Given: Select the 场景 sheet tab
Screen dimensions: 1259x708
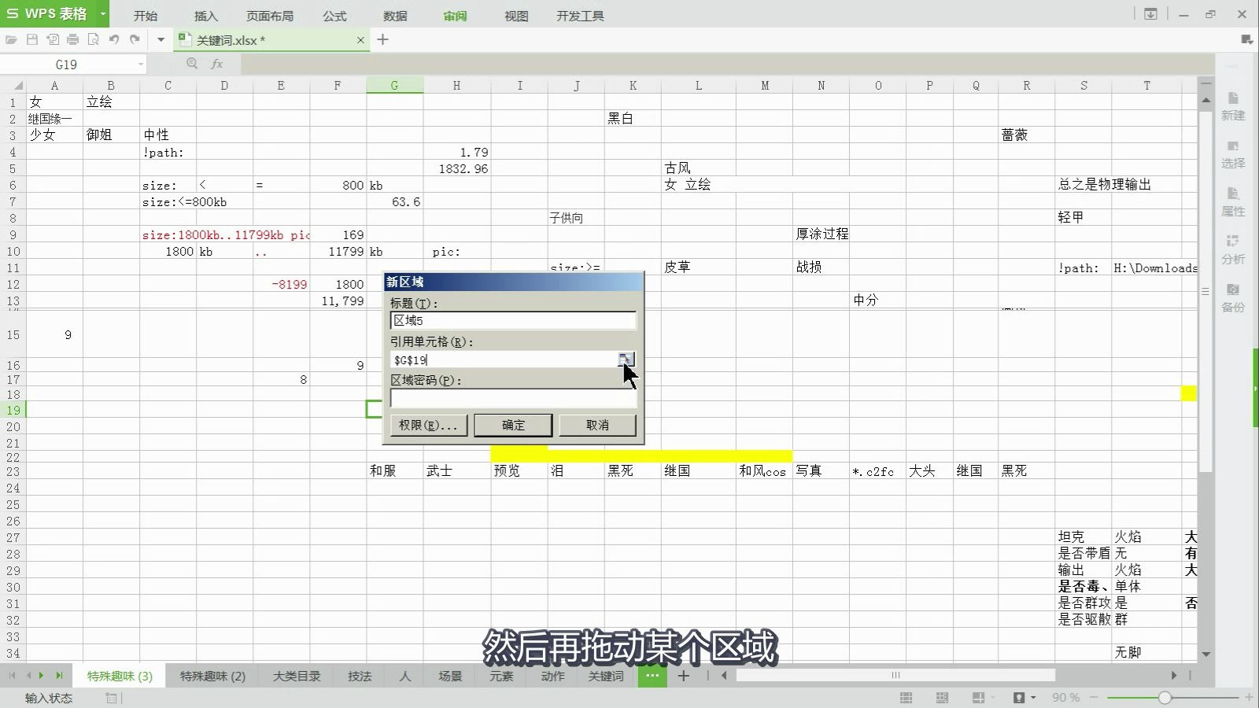Looking at the screenshot, I should [x=450, y=677].
